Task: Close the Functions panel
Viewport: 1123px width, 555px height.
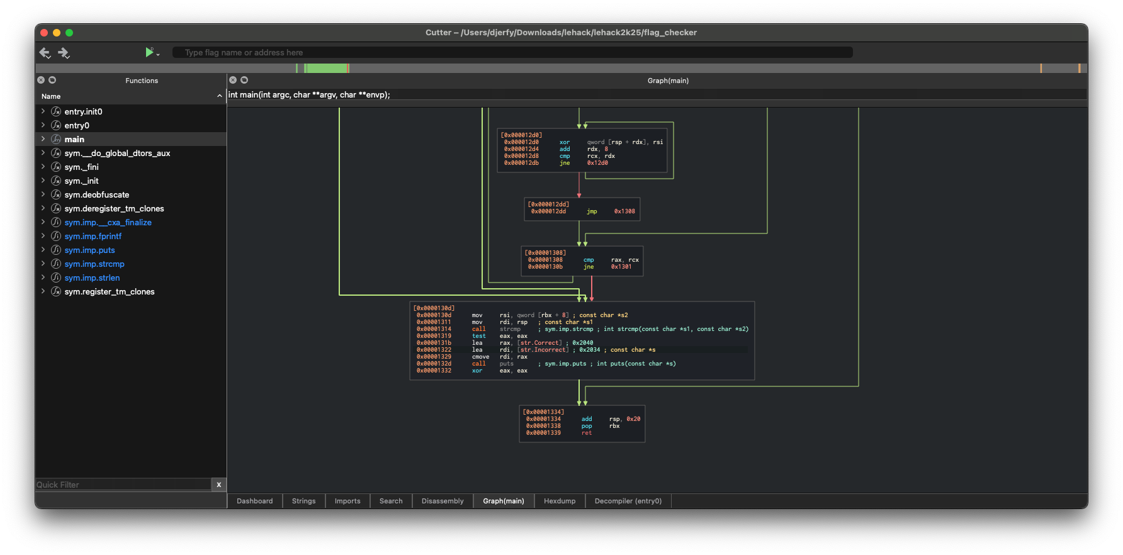Action: (x=41, y=80)
